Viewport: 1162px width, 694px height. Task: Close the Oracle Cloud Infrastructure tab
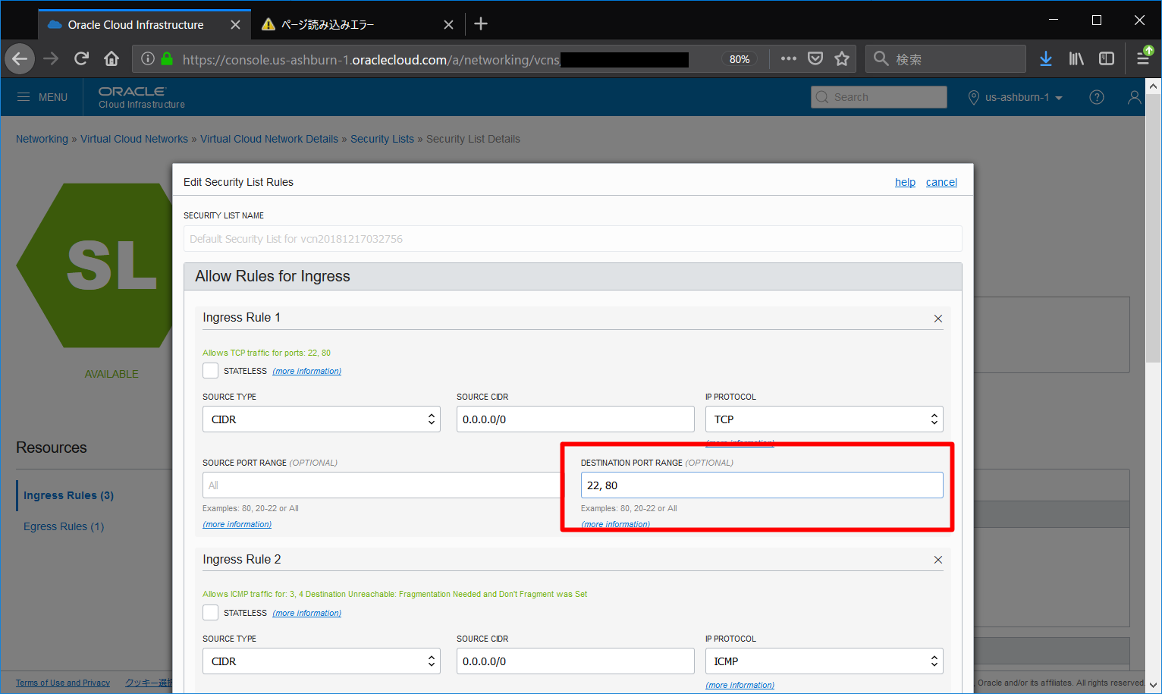pyautogui.click(x=235, y=25)
